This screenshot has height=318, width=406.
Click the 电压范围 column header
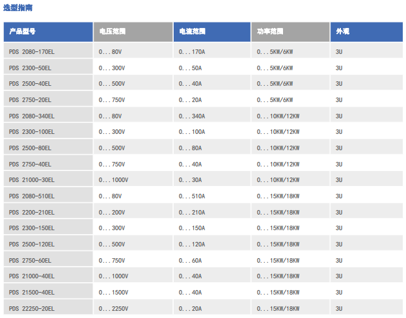pyautogui.click(x=133, y=32)
